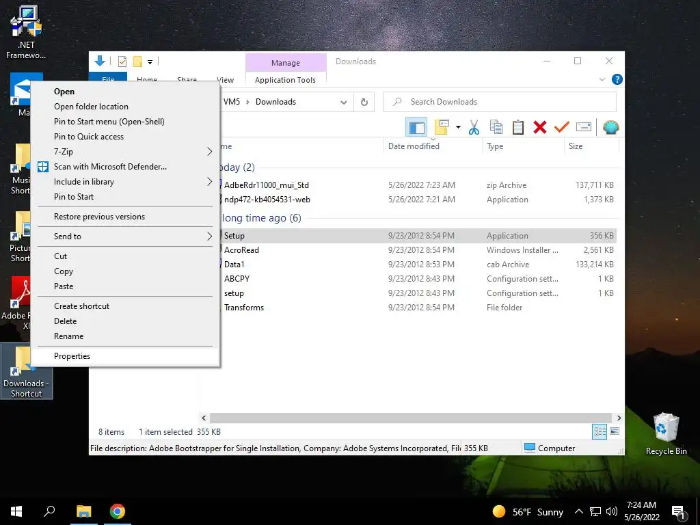Click the horizontal scrollbar right arrow
Image resolution: width=700 pixels, height=525 pixels.
pos(619,418)
